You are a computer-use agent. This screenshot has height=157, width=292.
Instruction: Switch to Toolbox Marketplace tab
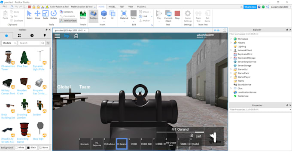6,35
